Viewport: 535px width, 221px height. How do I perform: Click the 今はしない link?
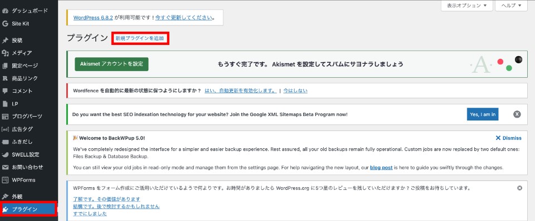(295, 91)
